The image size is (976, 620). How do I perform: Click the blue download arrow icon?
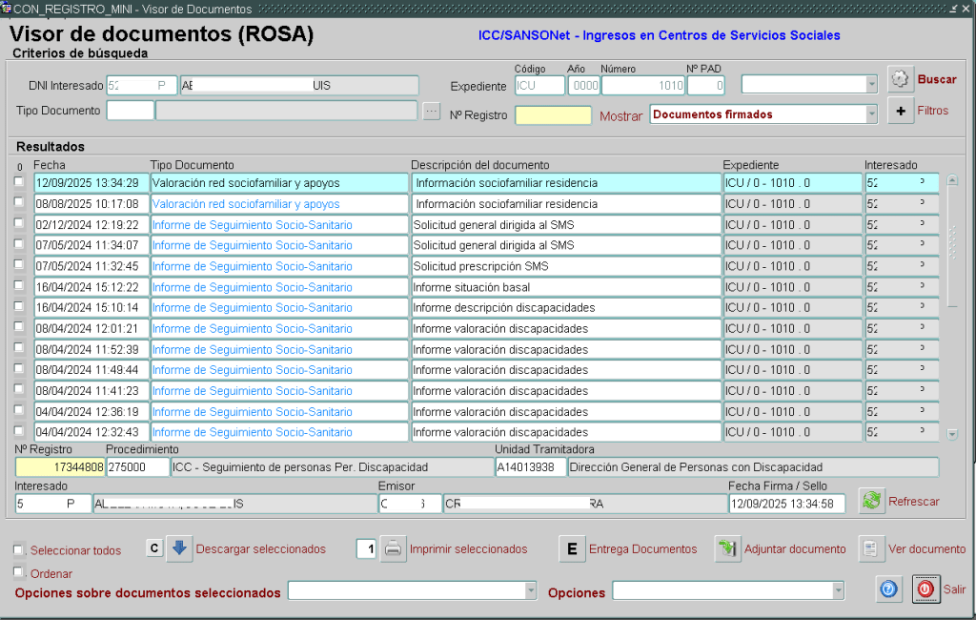click(x=180, y=548)
